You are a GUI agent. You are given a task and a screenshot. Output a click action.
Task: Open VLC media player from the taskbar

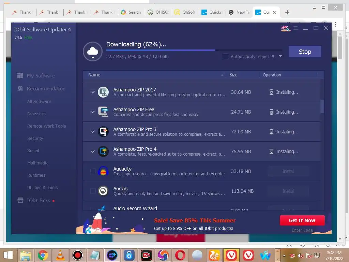point(60,255)
